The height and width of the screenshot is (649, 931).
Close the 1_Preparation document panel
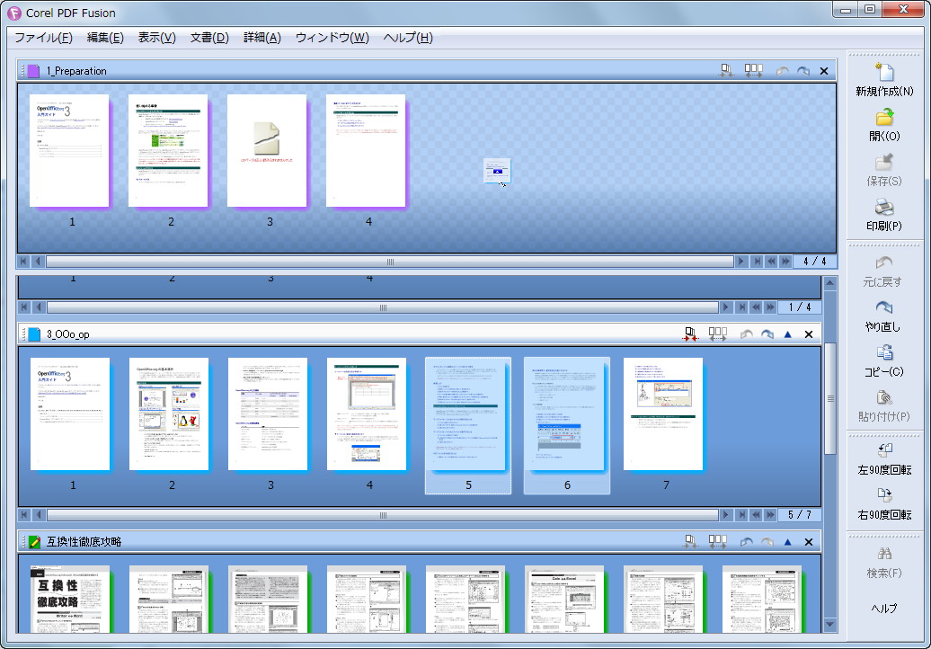tap(823, 71)
